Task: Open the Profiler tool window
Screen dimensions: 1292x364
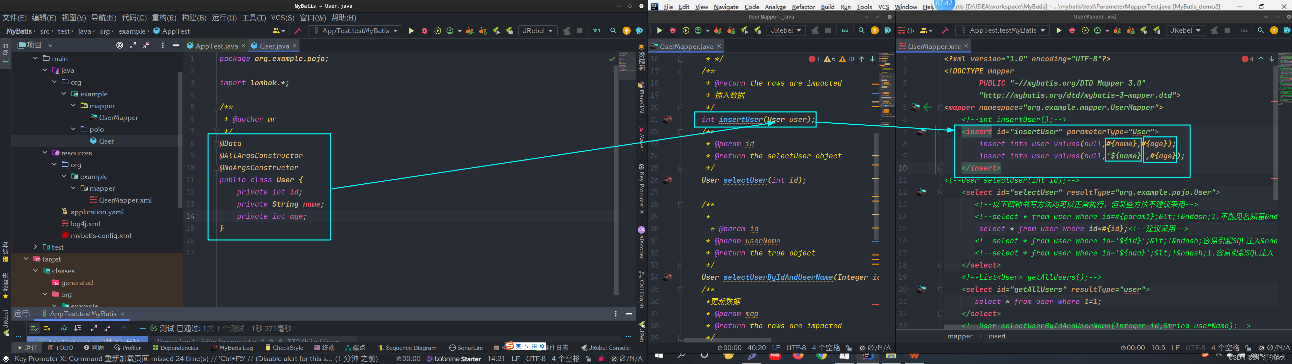Action: [127, 347]
